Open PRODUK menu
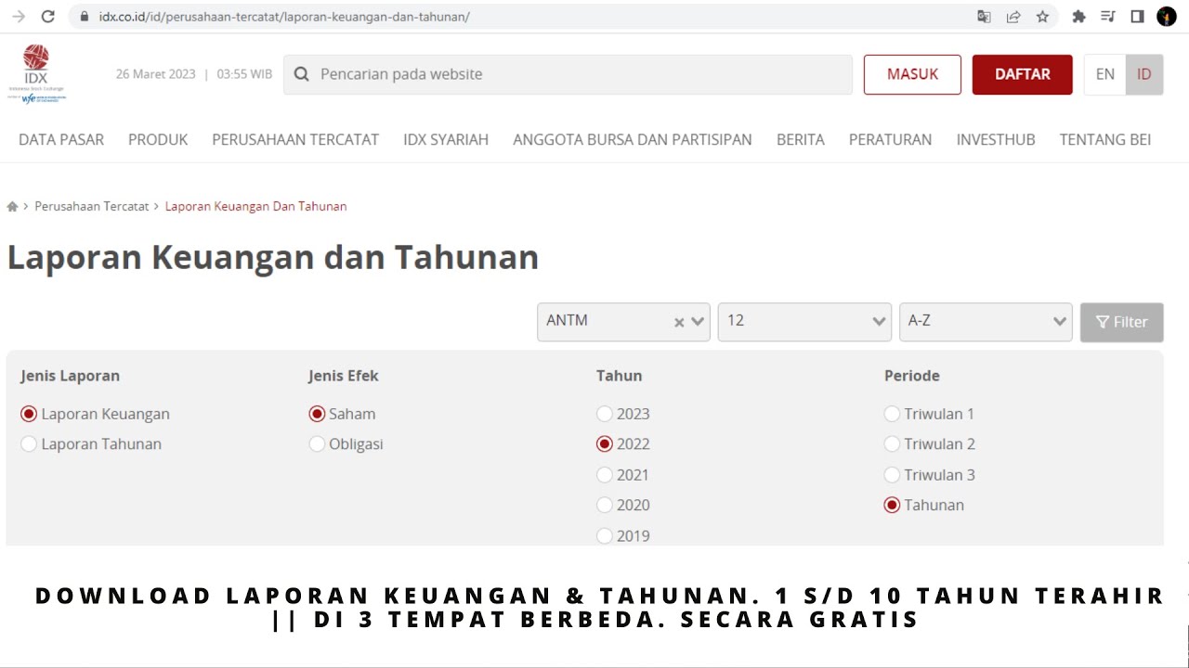 [158, 139]
